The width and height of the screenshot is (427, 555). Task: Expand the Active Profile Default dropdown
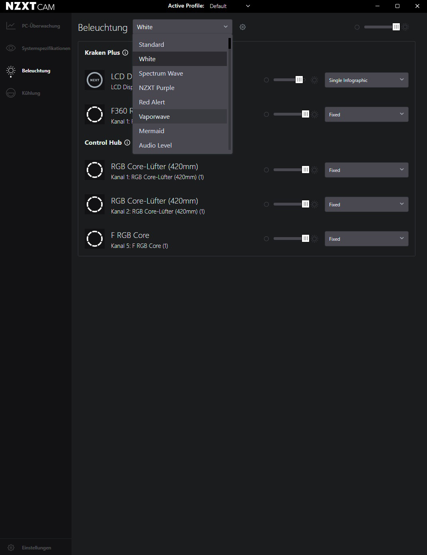point(230,6)
